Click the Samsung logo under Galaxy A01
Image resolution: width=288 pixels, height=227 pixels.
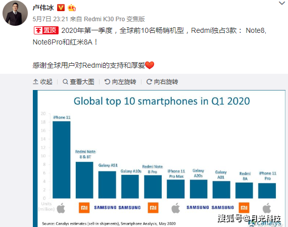click(223, 207)
